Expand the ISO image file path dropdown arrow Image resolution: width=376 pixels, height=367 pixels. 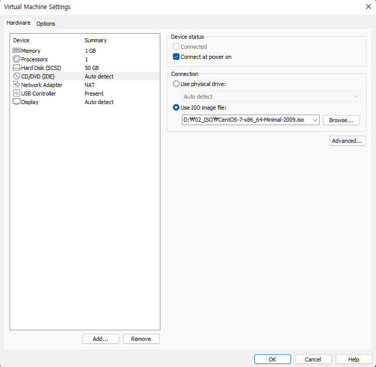(315, 120)
